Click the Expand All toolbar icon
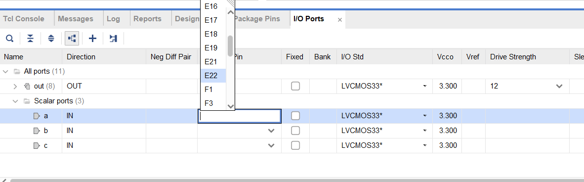The image size is (584, 182). point(51,39)
